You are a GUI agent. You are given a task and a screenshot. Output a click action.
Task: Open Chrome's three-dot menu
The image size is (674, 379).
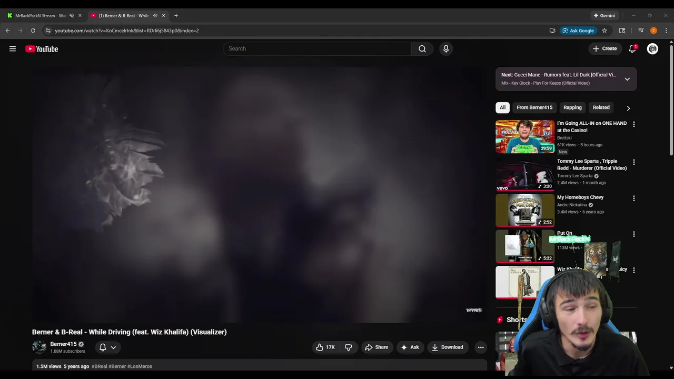pyautogui.click(x=666, y=31)
